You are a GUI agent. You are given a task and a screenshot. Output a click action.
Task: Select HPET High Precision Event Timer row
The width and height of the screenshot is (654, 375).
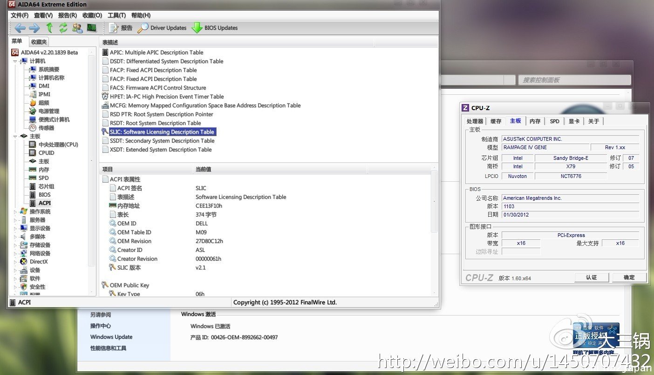click(x=167, y=97)
